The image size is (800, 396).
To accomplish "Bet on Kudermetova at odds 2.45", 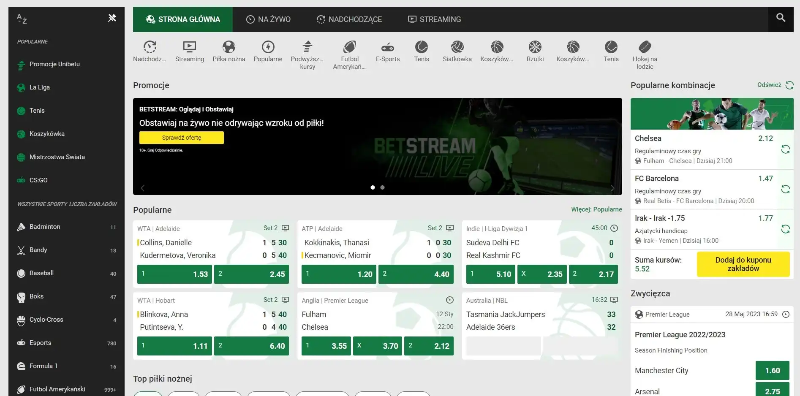I will point(251,274).
